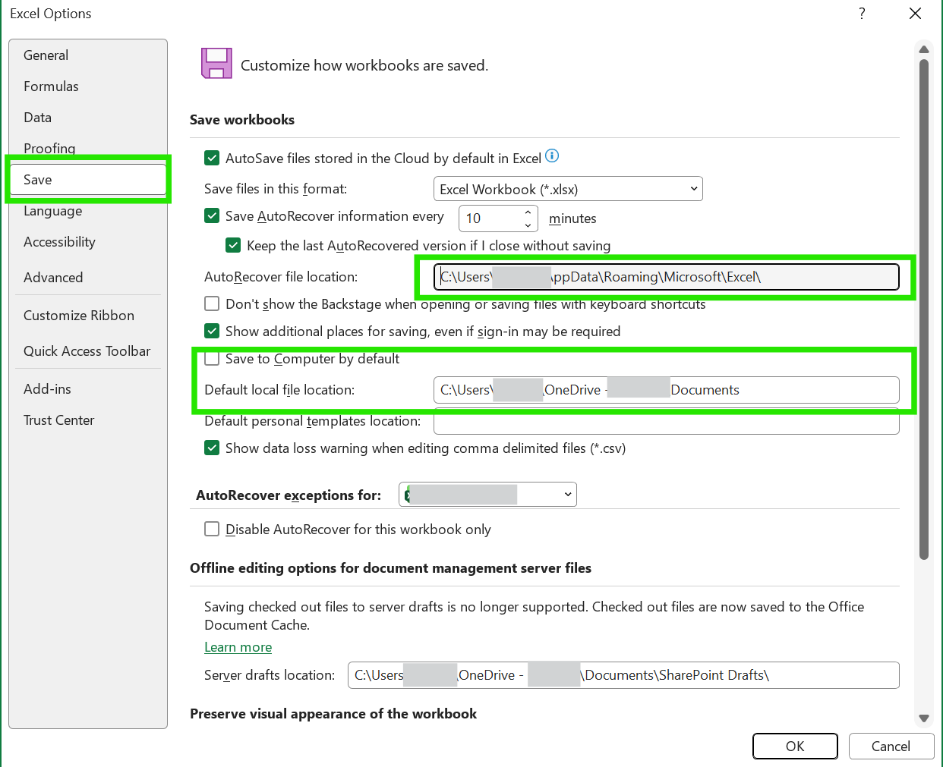Click Default personal templates location field
943x767 pixels.
[x=667, y=422]
